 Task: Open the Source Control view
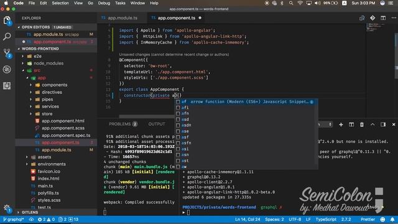[x=7, y=53]
